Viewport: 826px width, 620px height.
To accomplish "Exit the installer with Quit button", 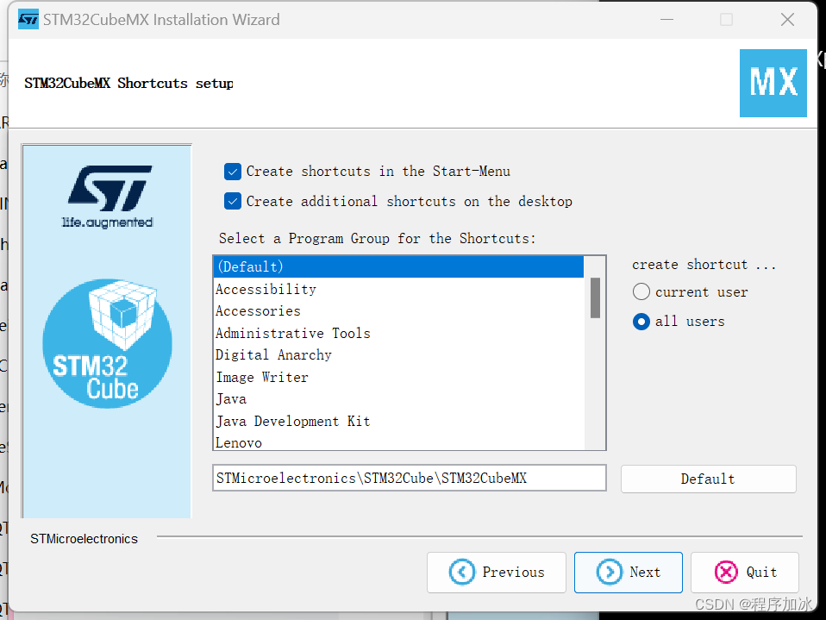I will tap(745, 573).
